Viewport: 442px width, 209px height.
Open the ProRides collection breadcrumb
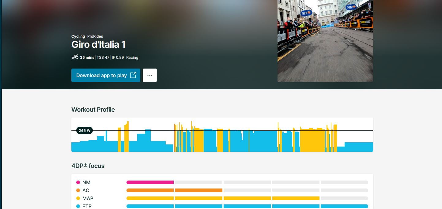pyautogui.click(x=95, y=36)
